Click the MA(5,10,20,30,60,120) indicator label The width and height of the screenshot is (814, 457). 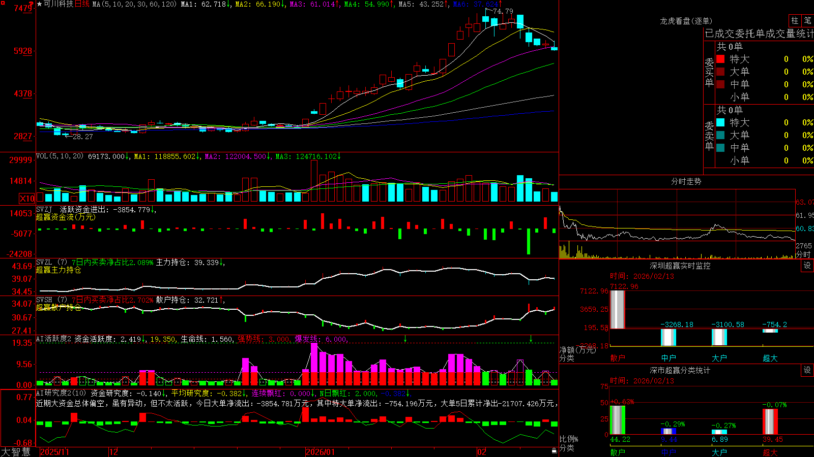click(x=134, y=4)
